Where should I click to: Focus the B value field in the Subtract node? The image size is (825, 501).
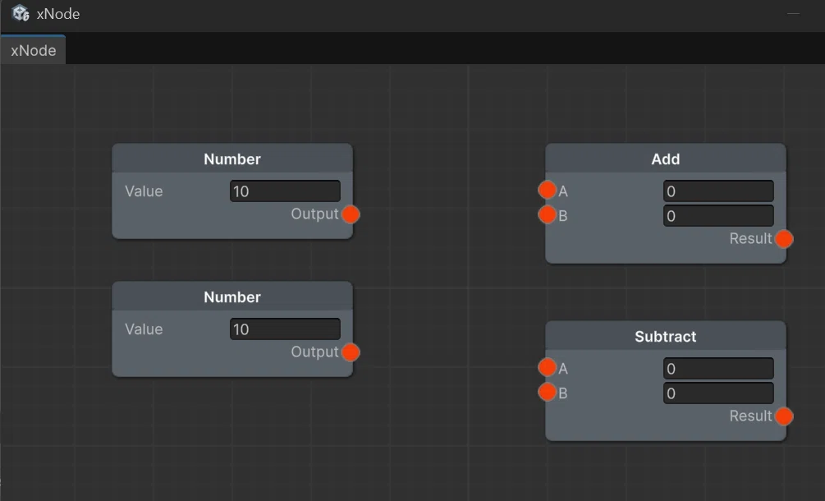[719, 393]
